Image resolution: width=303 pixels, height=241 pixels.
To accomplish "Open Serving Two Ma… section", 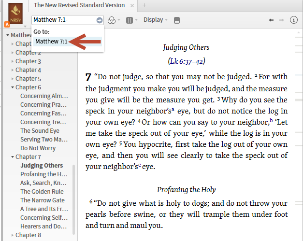I will coord(44,140).
